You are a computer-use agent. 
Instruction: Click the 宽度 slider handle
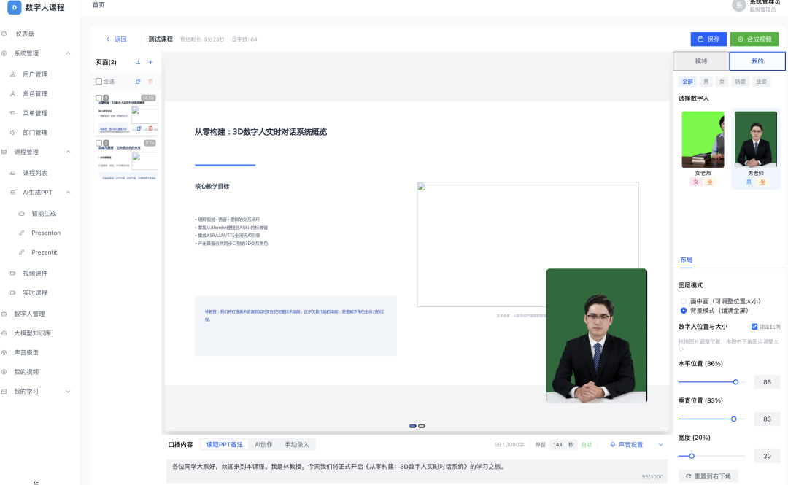(x=692, y=456)
